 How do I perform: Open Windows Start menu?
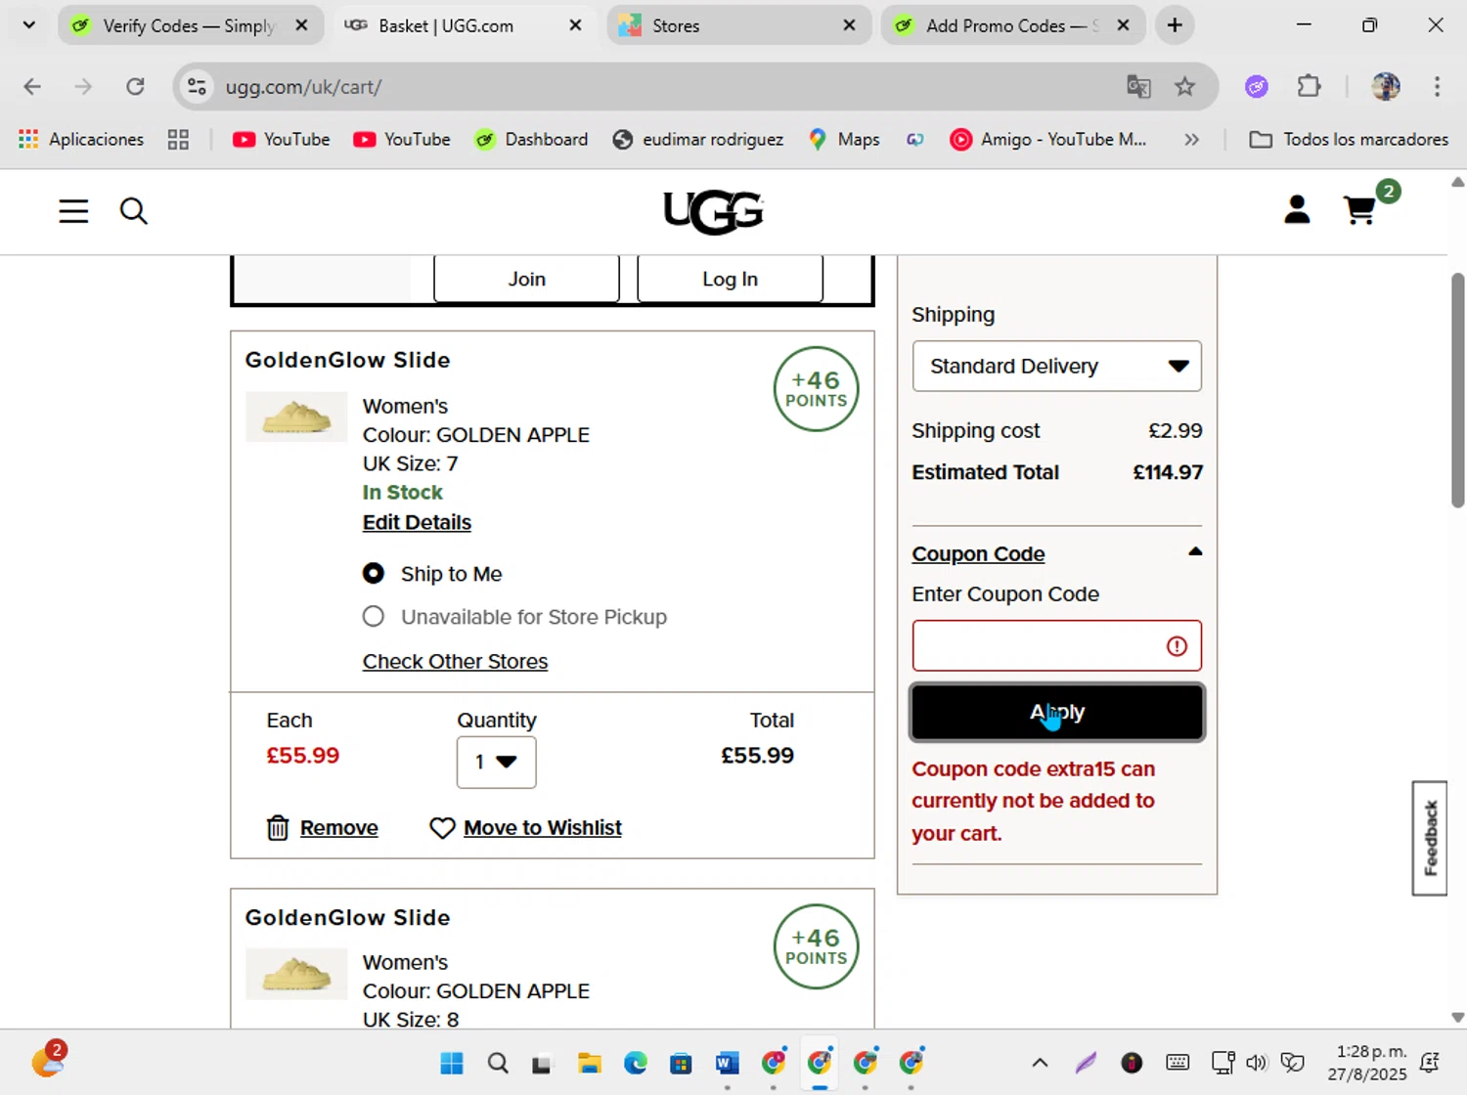point(452,1063)
